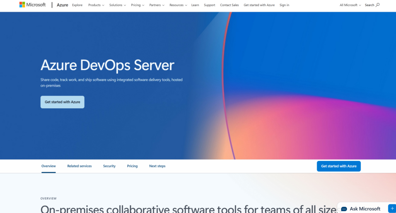Select the Security tab

click(109, 166)
